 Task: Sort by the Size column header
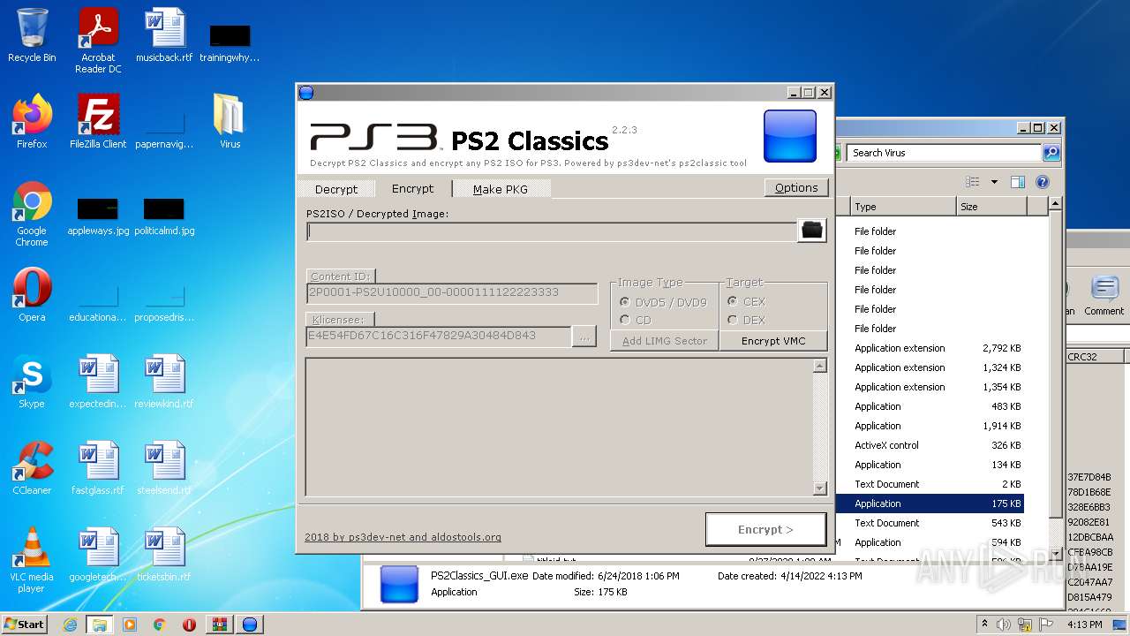tap(991, 207)
